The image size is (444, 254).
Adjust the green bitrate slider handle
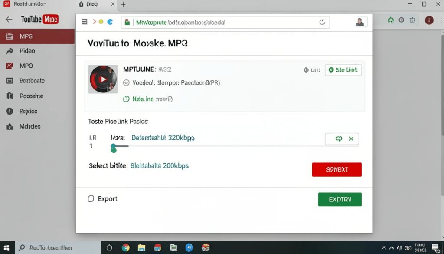tap(113, 148)
